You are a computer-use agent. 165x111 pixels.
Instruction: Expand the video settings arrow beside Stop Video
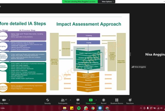[x=9, y=100]
